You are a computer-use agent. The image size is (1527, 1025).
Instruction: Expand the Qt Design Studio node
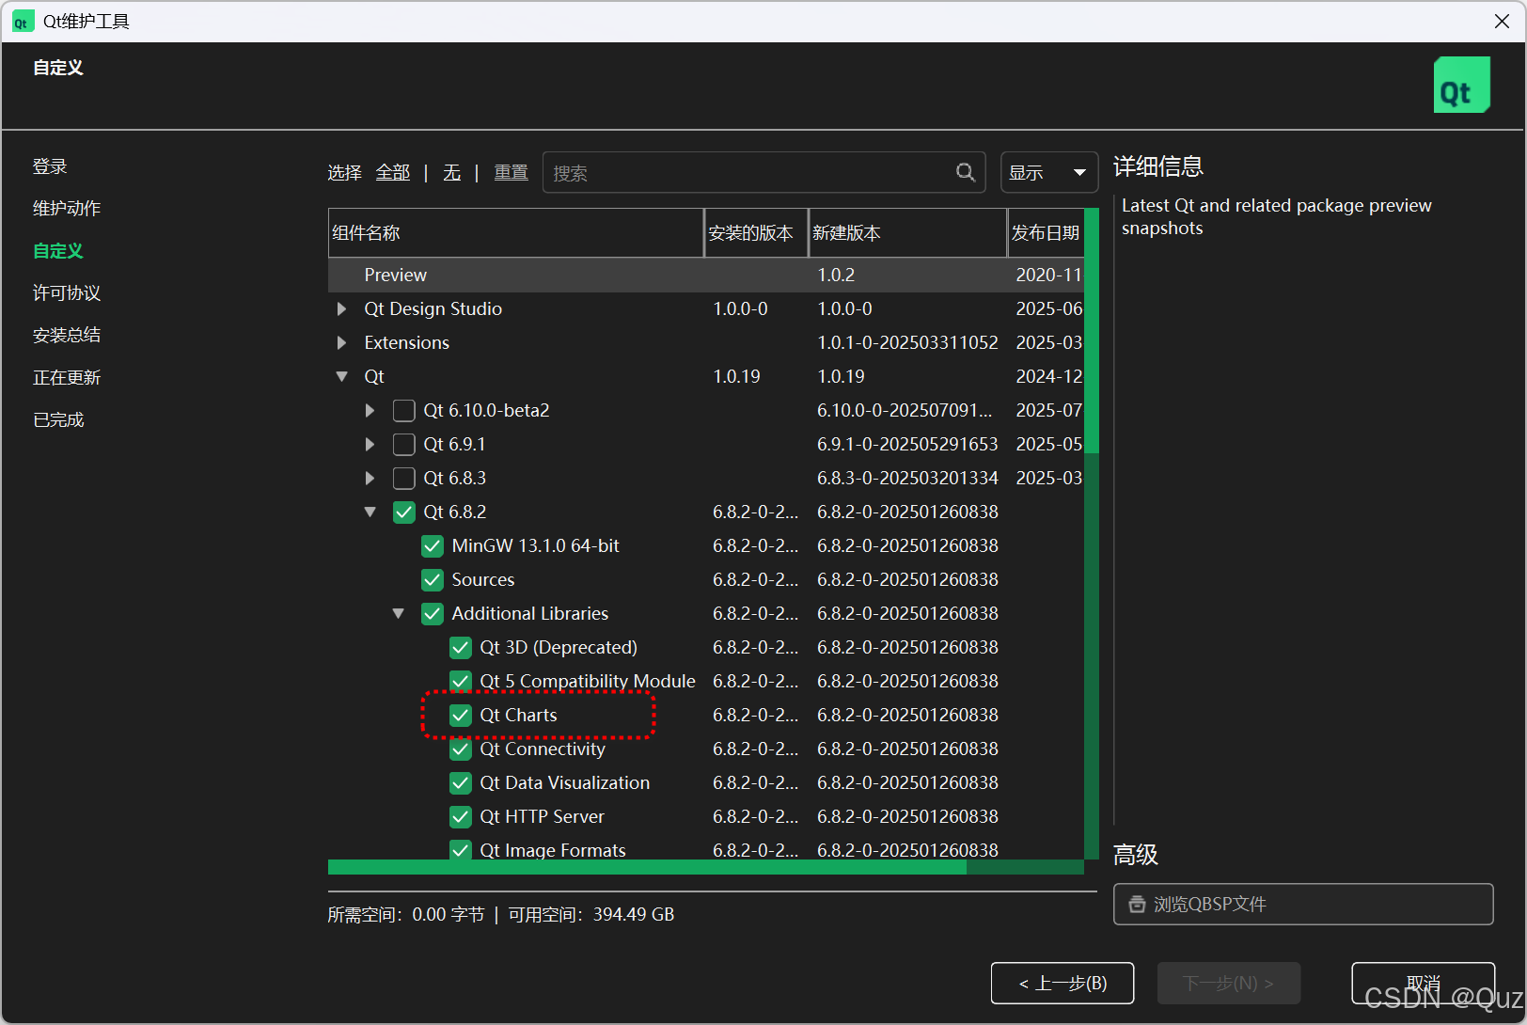341,308
